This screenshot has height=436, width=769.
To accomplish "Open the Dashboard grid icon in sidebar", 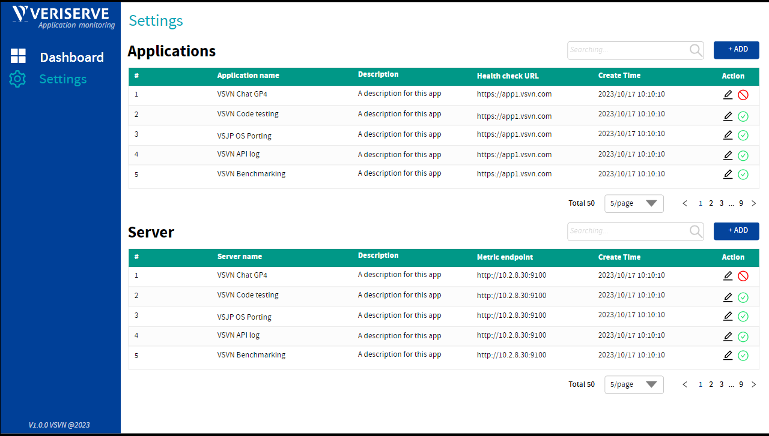I will [x=18, y=56].
